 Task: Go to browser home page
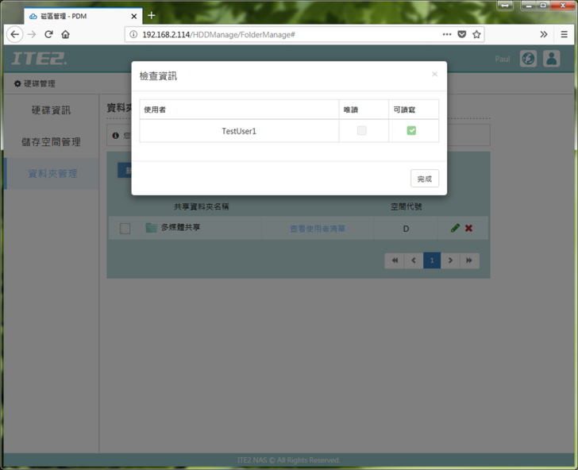tap(65, 34)
